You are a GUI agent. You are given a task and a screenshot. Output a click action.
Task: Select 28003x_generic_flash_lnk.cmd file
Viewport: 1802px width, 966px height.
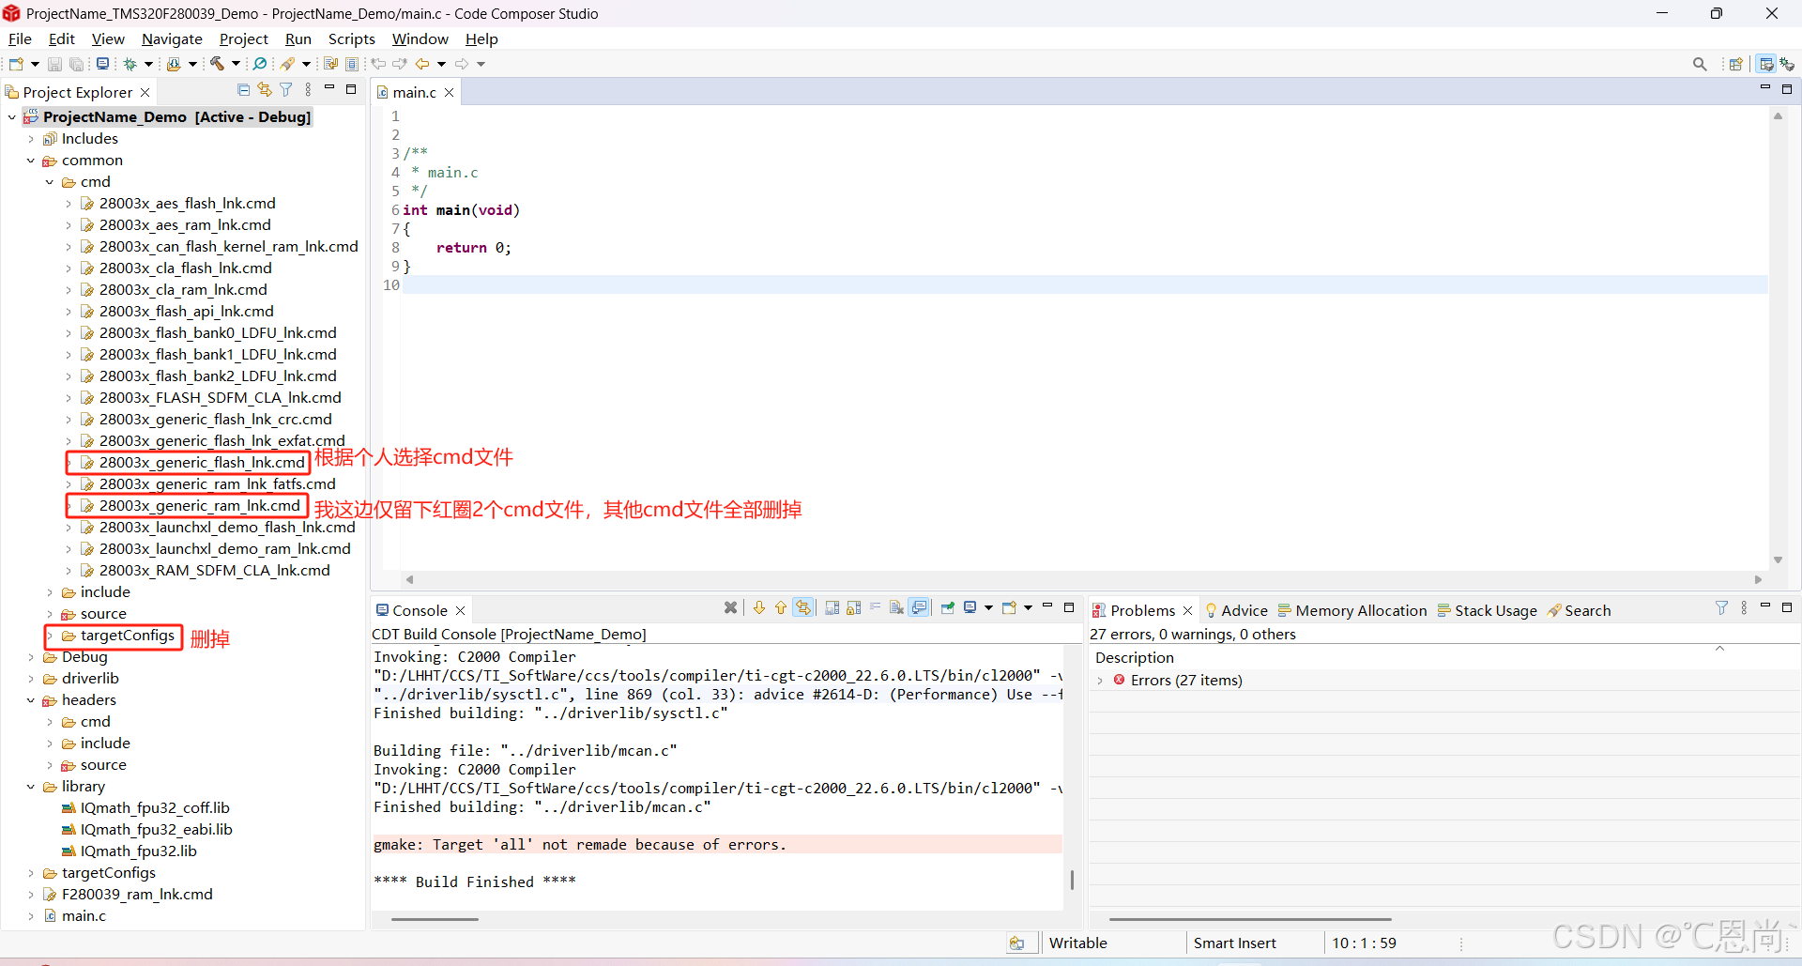[202, 463]
